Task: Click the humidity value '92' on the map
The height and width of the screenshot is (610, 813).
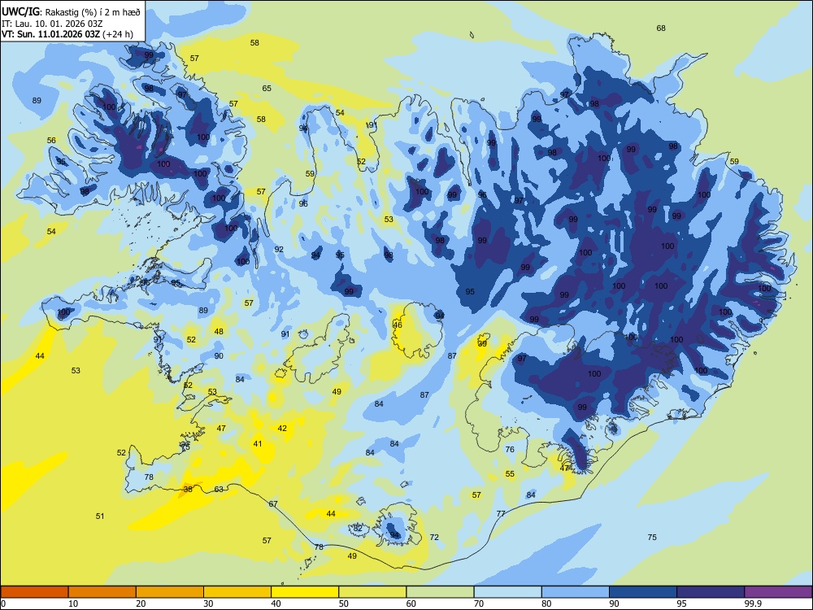Action: [279, 250]
